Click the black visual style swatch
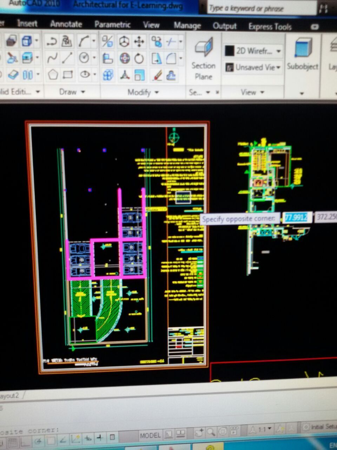The height and width of the screenshot is (450, 337). 229,51
